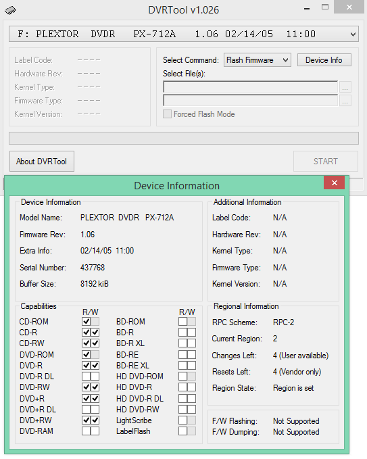Toggle the DVD-RW write checkbox
The height and width of the screenshot is (459, 367).
click(x=95, y=387)
